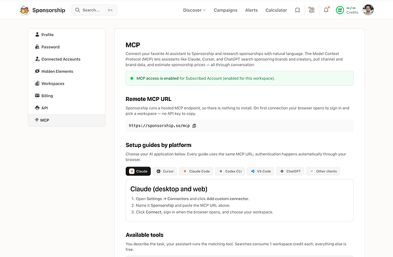Select the Codex CLI setup tab
Image resolution: width=393 pixels, height=257 pixels.
click(x=230, y=171)
